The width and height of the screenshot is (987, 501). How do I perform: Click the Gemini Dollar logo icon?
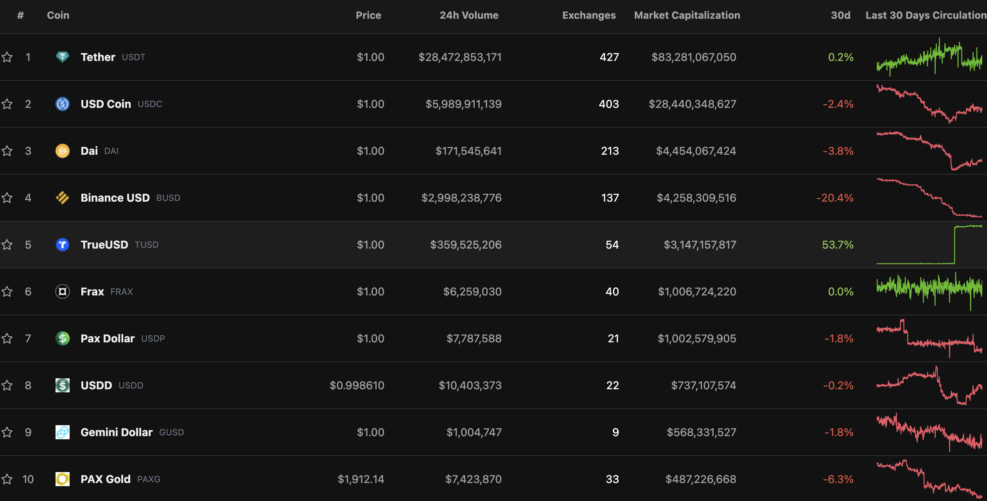63,432
